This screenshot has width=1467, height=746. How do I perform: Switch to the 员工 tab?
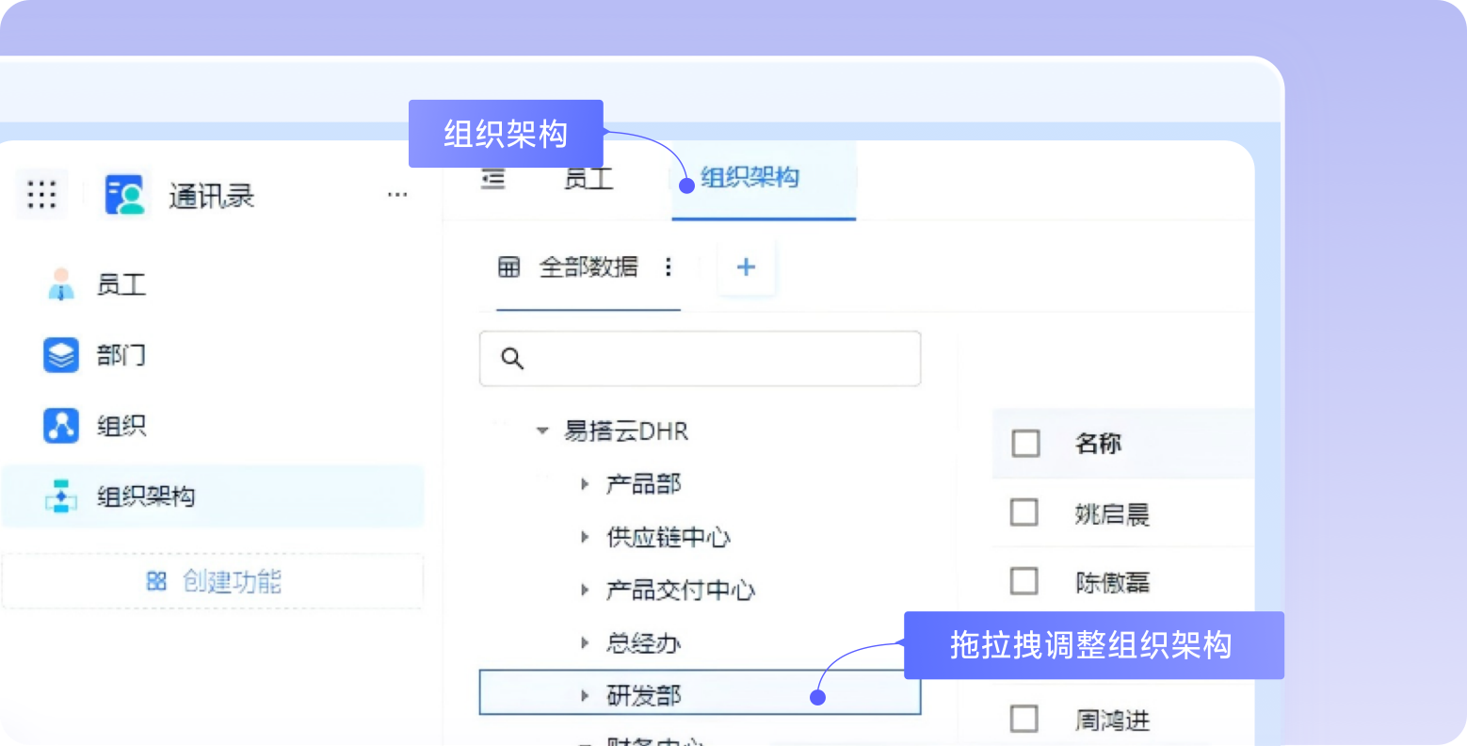coord(588,178)
